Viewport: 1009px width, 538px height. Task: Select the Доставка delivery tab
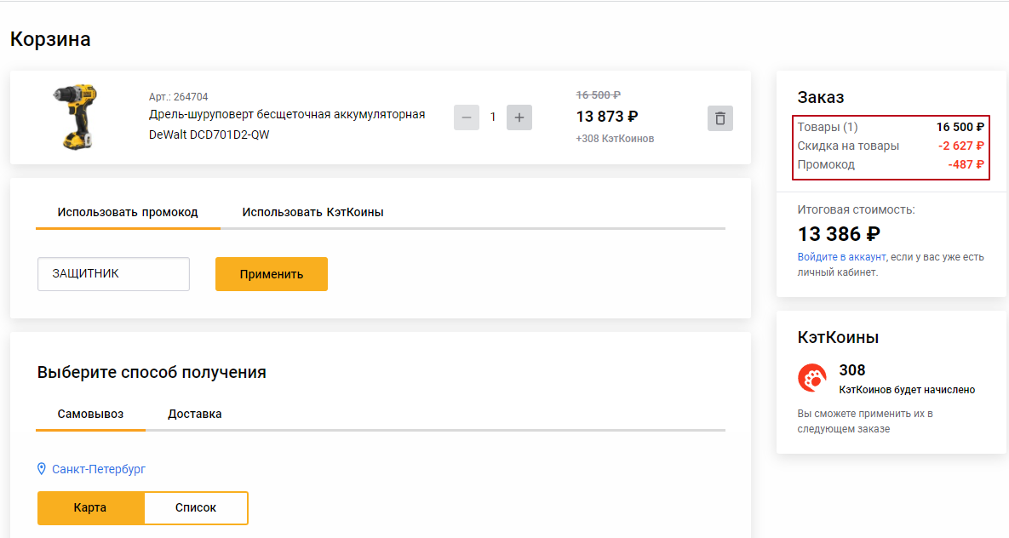point(195,414)
